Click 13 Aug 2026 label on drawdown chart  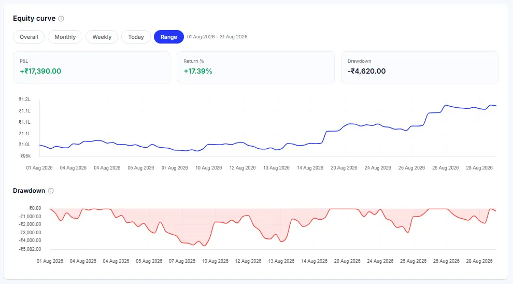281,261
